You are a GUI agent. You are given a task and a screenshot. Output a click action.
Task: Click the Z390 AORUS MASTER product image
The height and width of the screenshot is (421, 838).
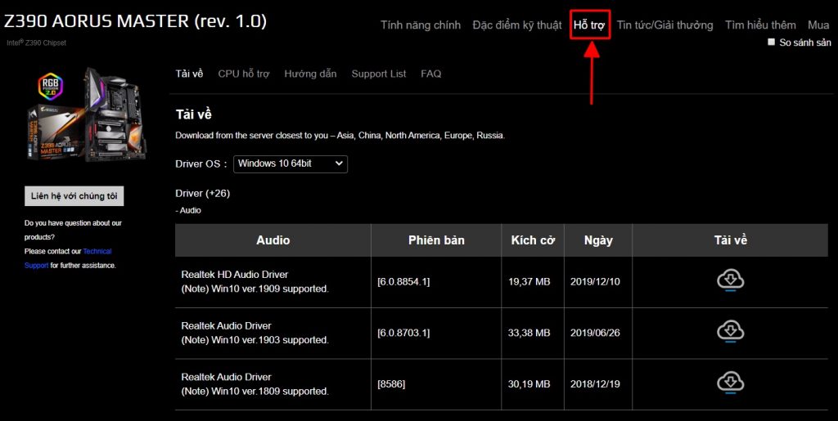click(87, 114)
